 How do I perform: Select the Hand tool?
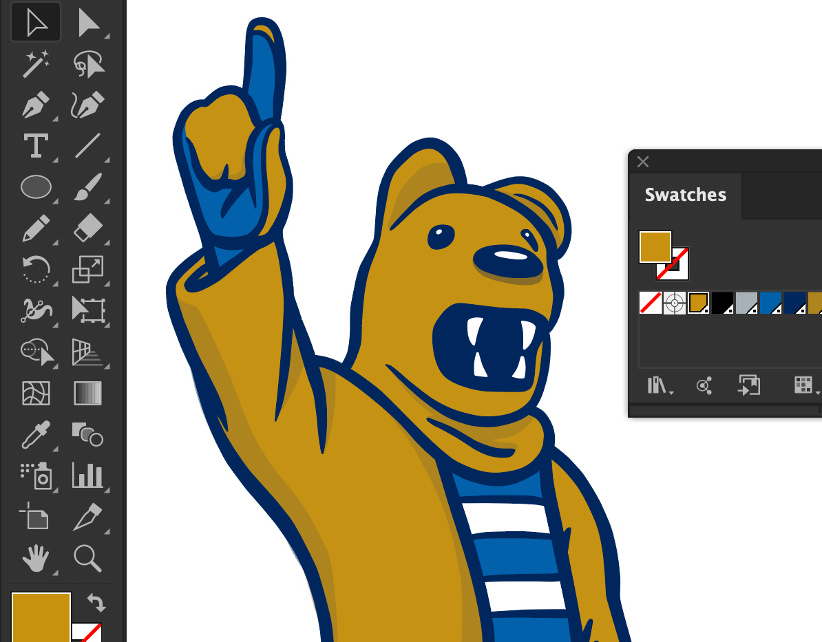coord(36,557)
